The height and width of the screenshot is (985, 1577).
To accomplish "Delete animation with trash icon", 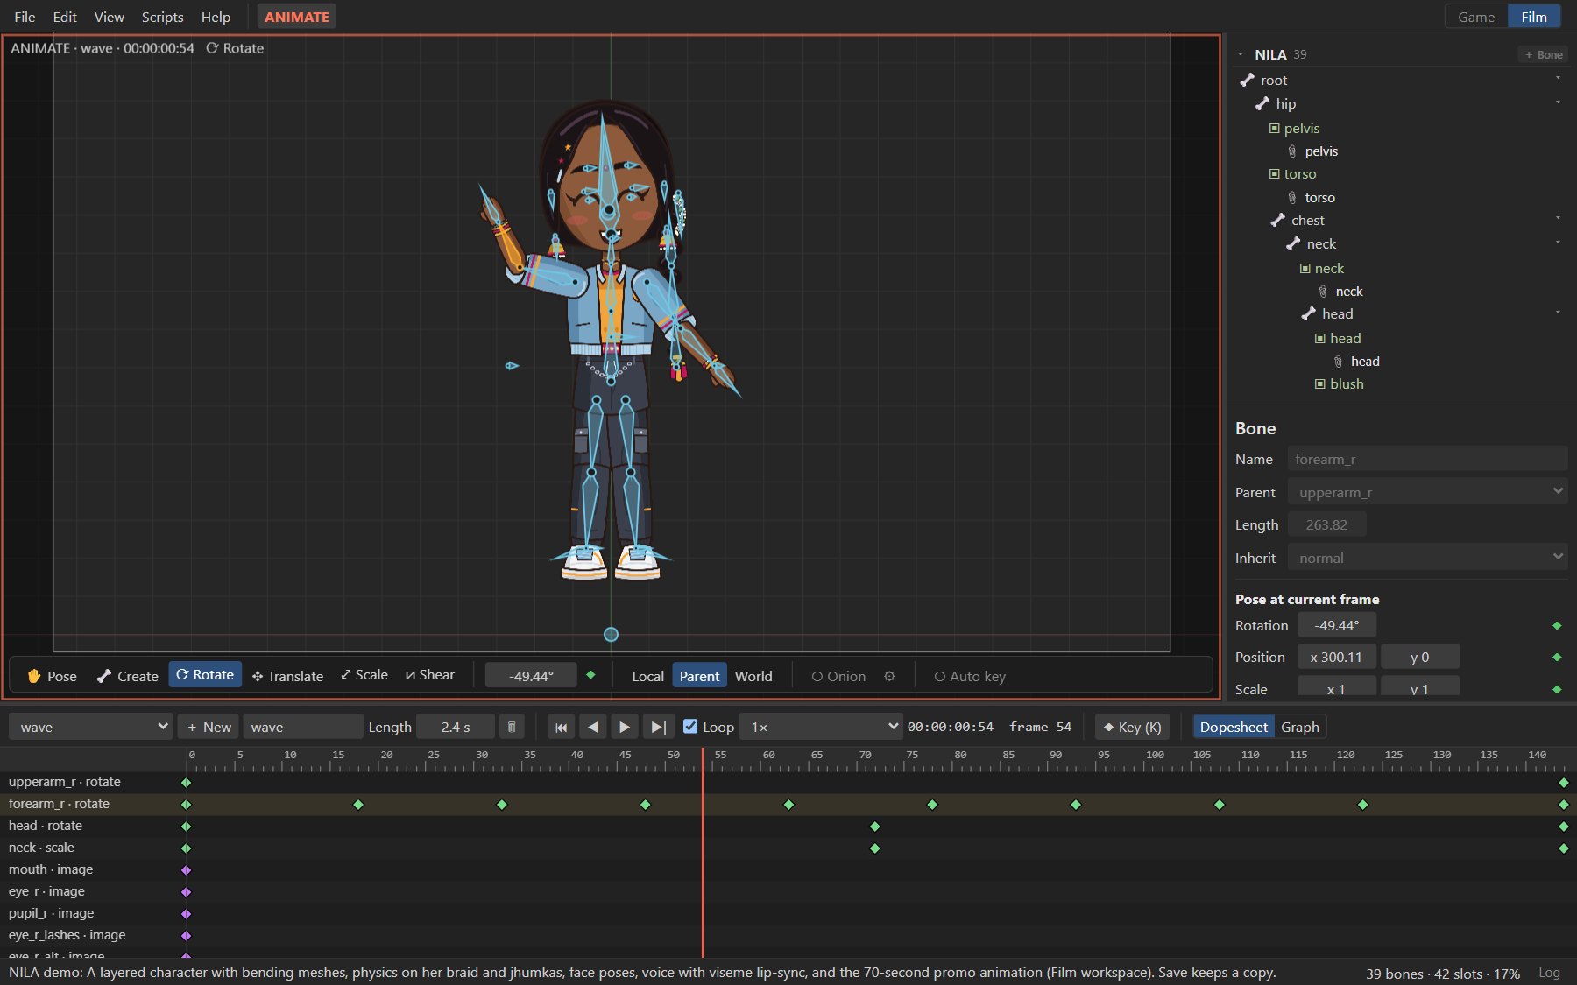I will pos(512,727).
